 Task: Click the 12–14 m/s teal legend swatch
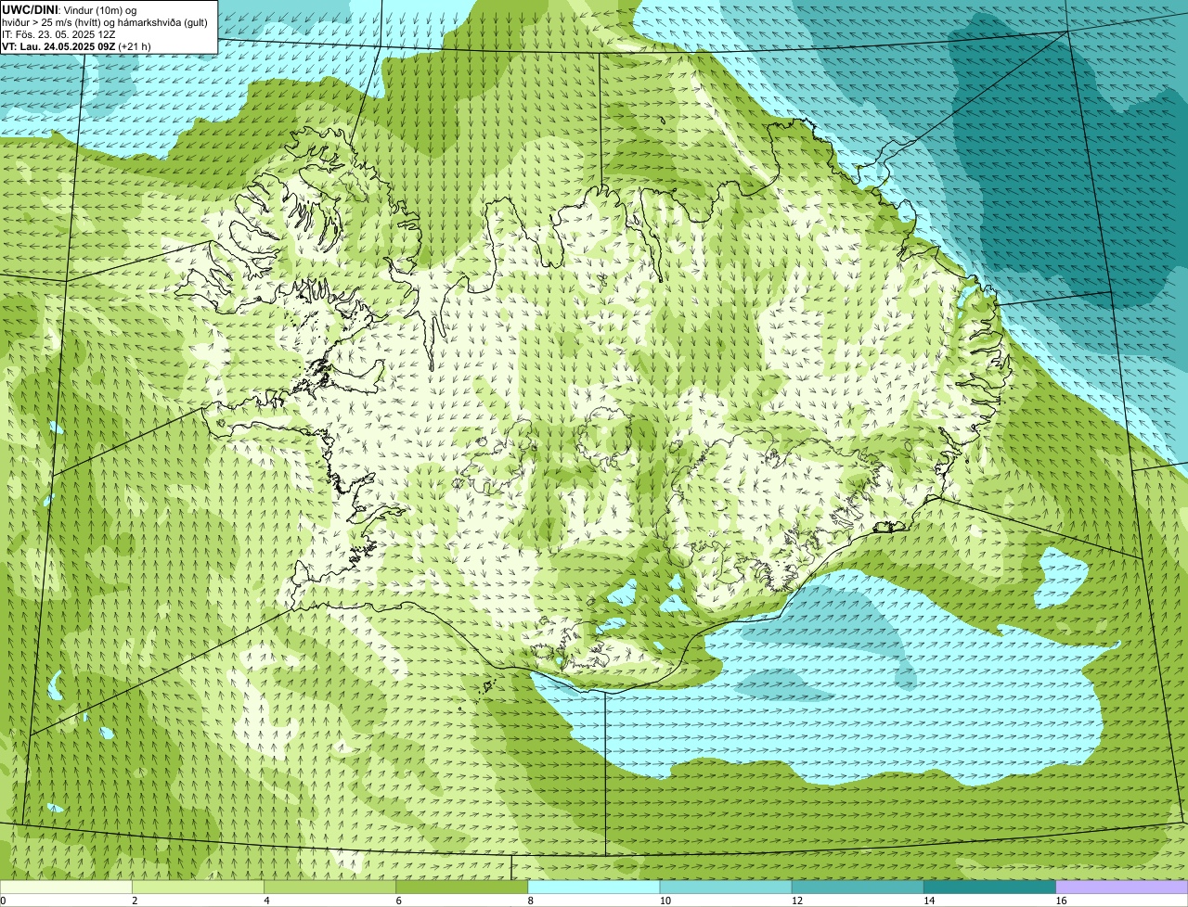click(858, 887)
